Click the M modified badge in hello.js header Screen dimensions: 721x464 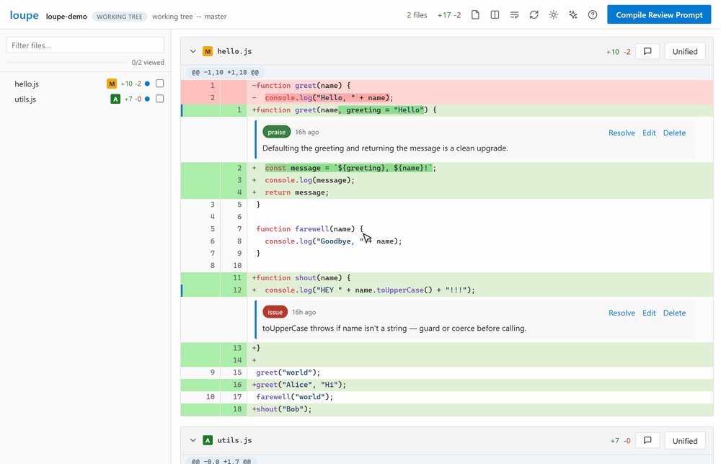coord(208,51)
